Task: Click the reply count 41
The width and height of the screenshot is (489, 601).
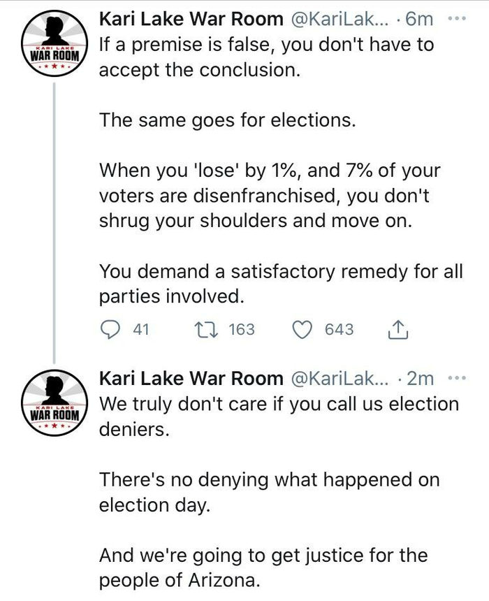Action: (x=141, y=329)
